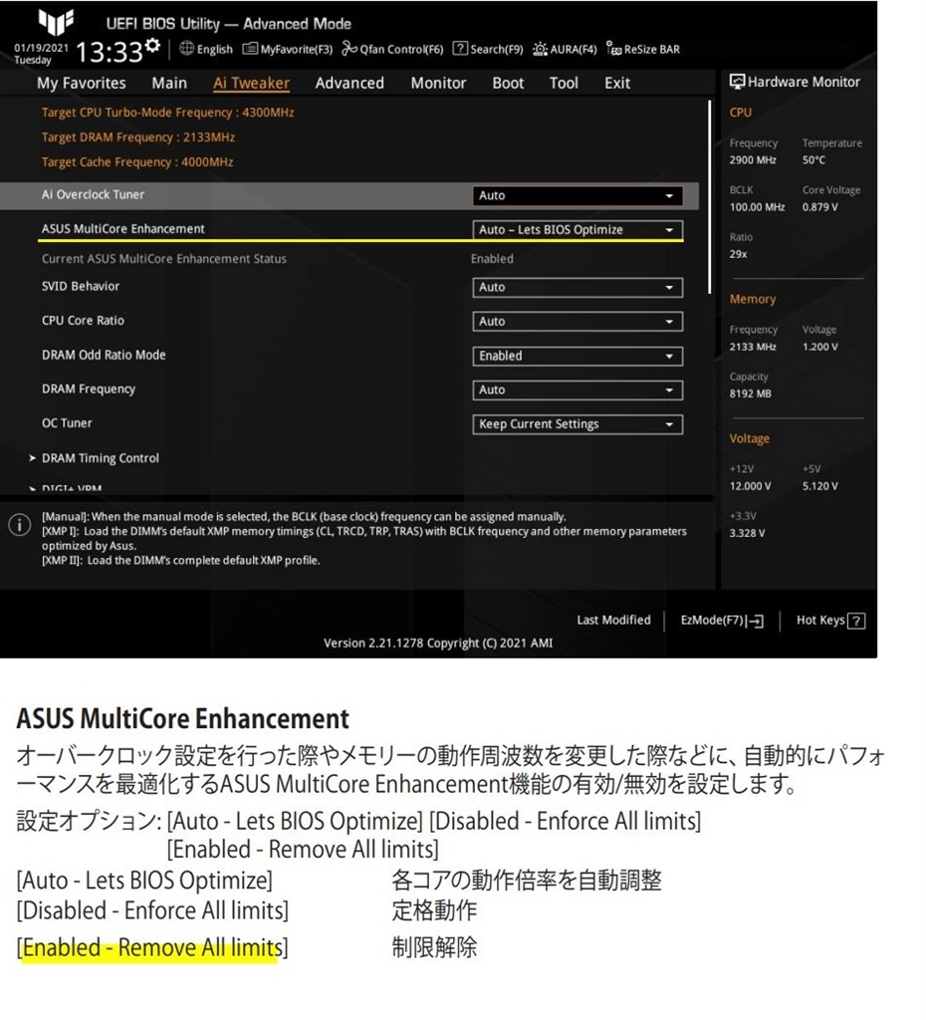Click the settings list scrollbar
The image size is (926, 1020).
(x=709, y=197)
